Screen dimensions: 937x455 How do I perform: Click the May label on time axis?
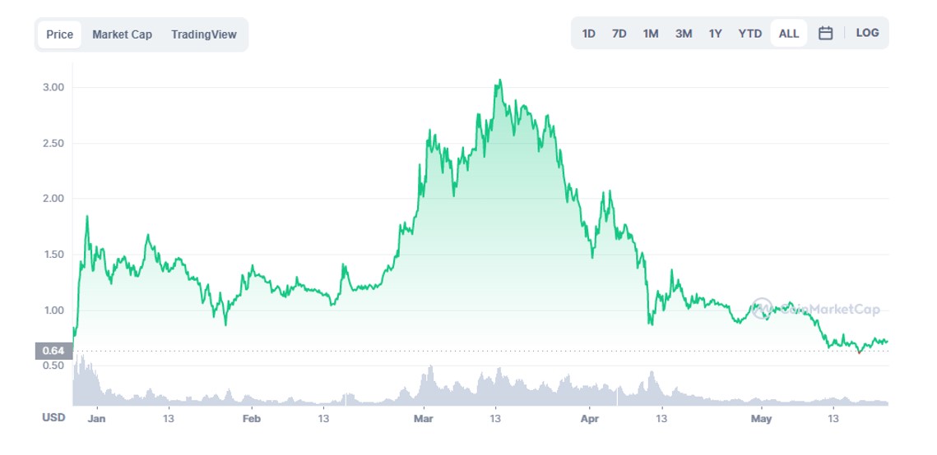click(761, 418)
